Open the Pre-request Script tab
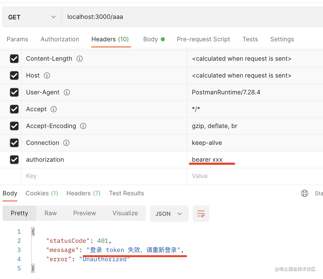The height and width of the screenshot is (279, 323). pyautogui.click(x=203, y=39)
